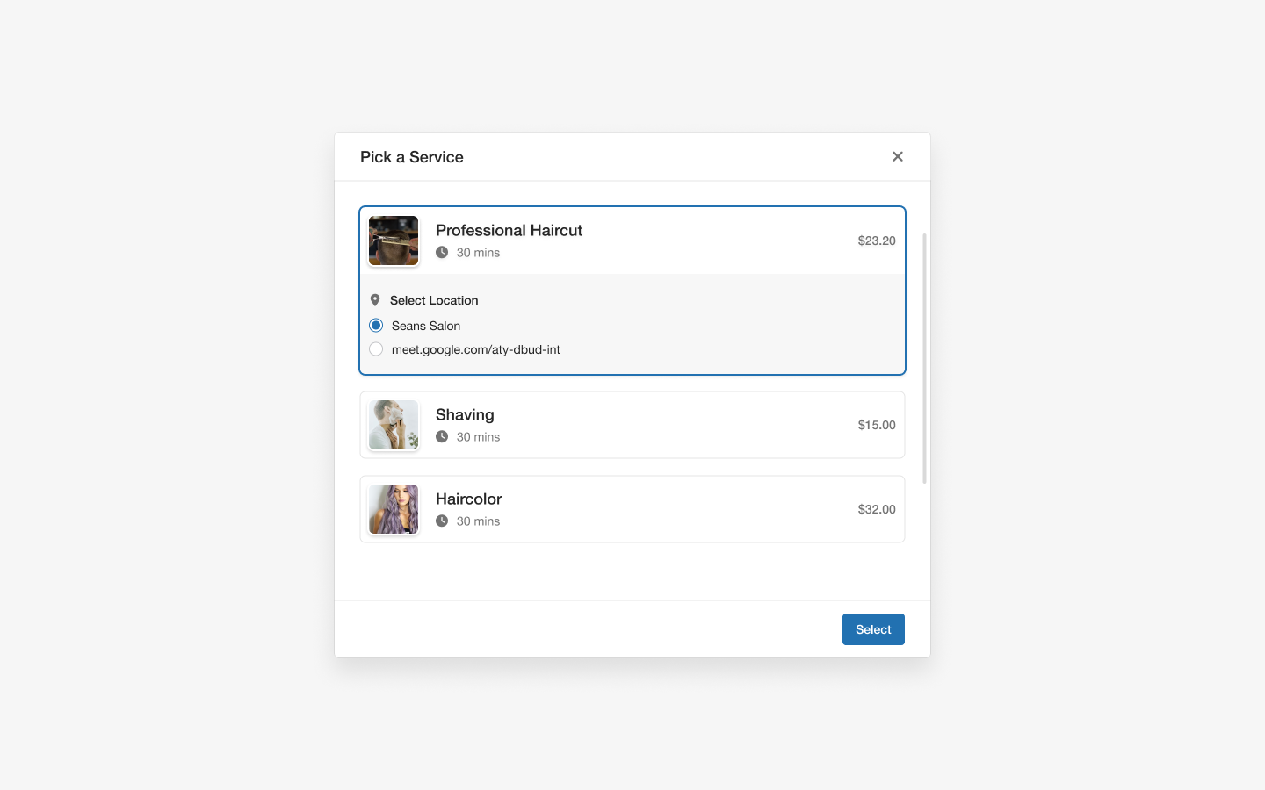Click the Haircolor service thumbnail

pos(394,509)
